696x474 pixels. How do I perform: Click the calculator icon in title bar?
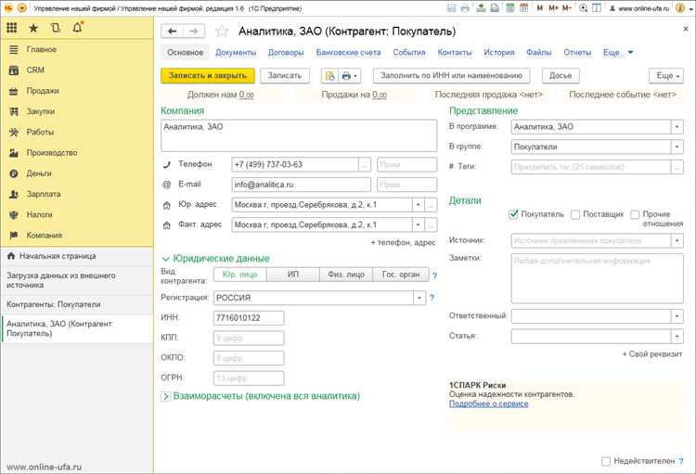point(510,8)
